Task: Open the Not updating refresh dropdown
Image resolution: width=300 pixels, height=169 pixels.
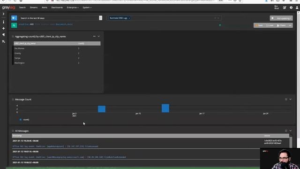Action: [x=284, y=18]
